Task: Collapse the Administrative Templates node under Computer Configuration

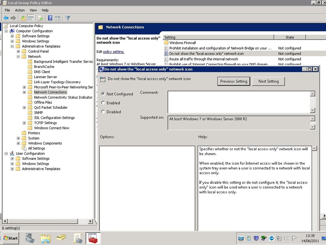Action: (12, 46)
